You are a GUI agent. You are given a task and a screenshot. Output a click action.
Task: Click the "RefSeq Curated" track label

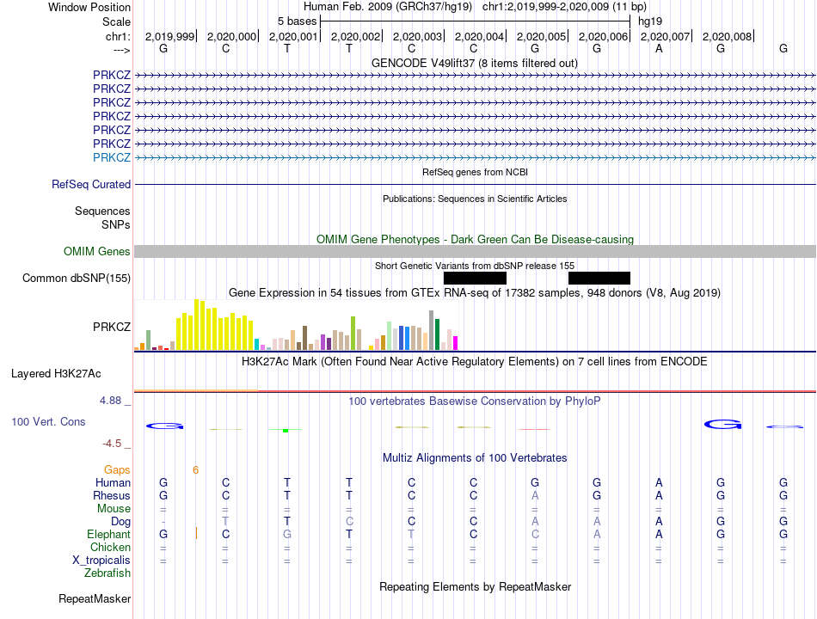[91, 185]
